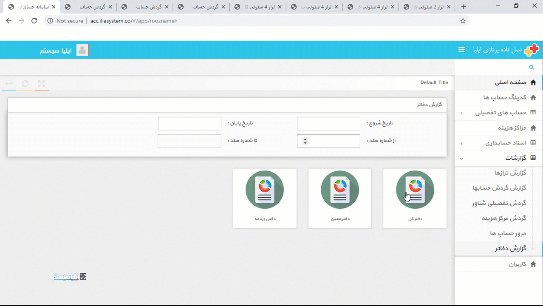Click the refresh panel icon

click(x=25, y=84)
